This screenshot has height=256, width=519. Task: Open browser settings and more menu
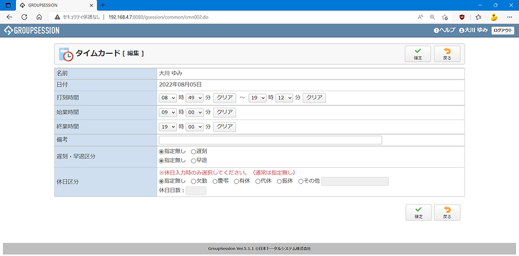[510, 17]
